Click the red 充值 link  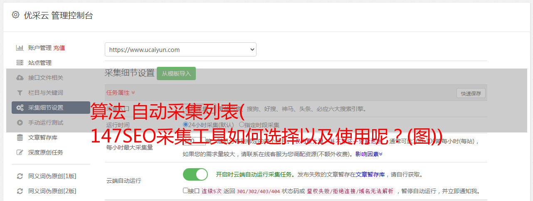(59, 48)
